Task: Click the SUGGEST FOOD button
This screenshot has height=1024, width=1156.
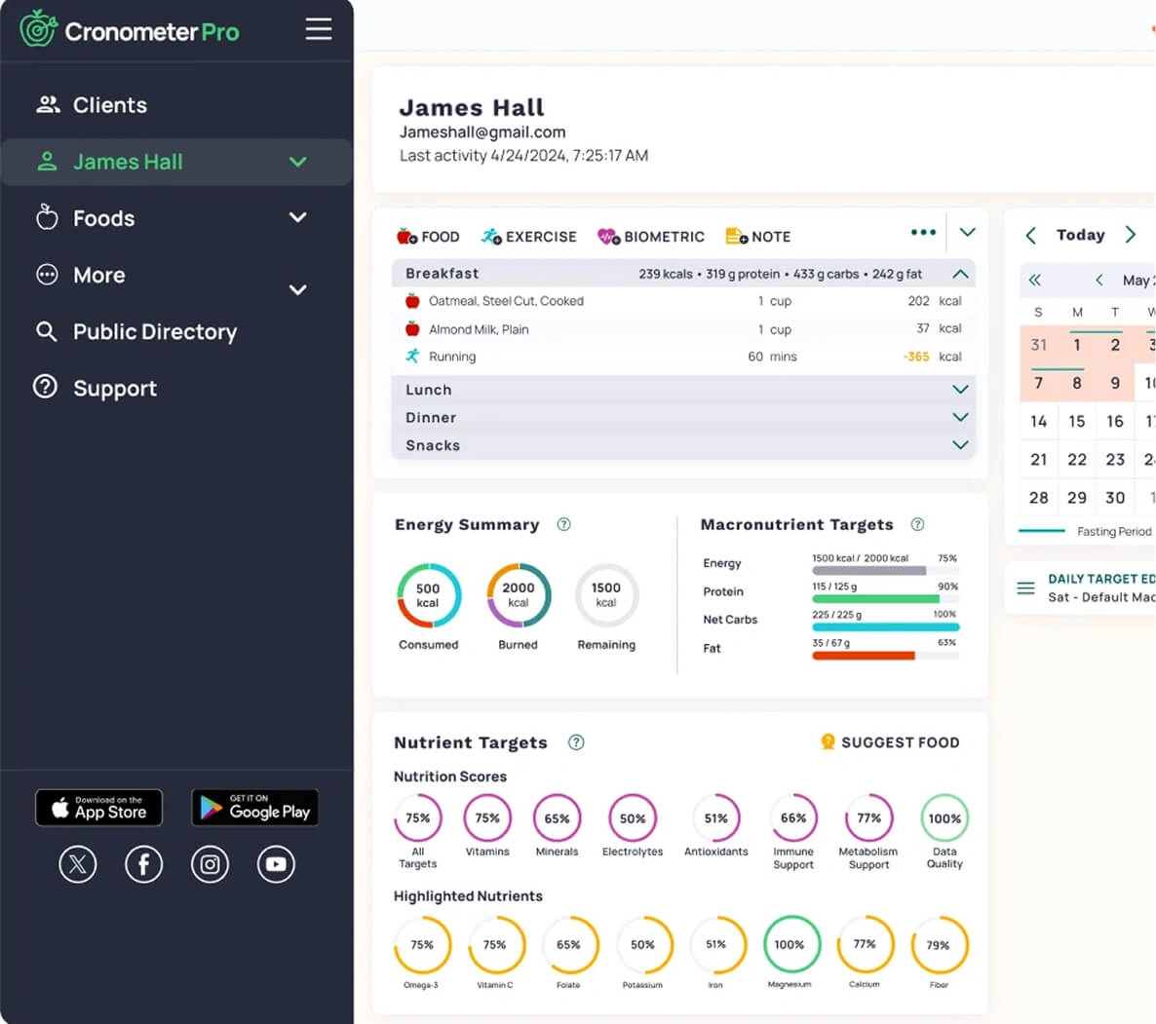Action: coord(890,742)
